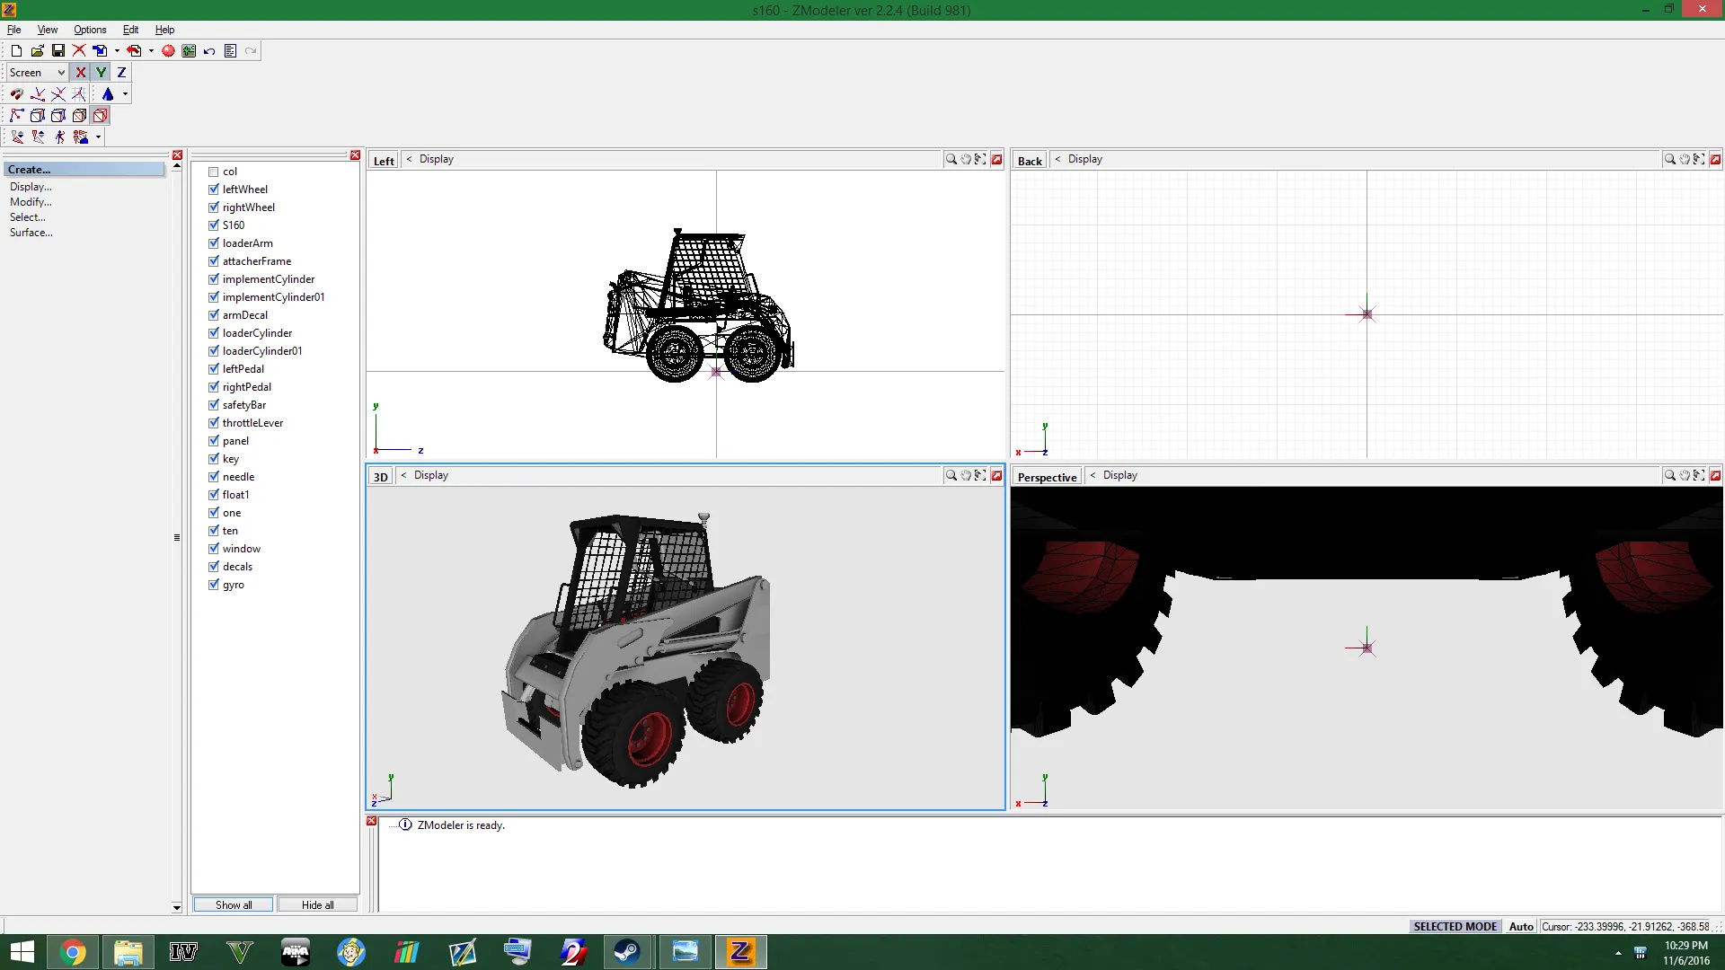Click the Hide all button
The width and height of the screenshot is (1725, 970).
(x=317, y=904)
